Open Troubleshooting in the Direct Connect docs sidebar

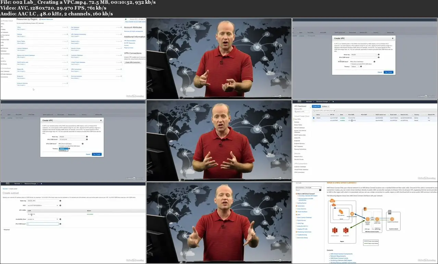click(303, 235)
